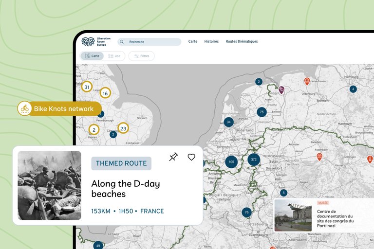374x249 pixels.
Task: Open Along the D-day beaches title
Action: tap(126, 189)
